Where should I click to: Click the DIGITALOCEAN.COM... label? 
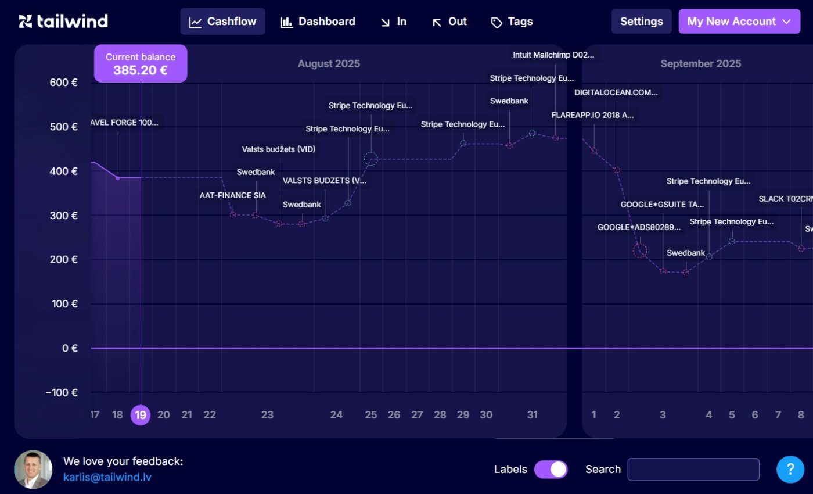[x=616, y=92]
